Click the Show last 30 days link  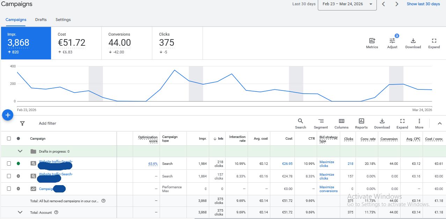click(x=423, y=4)
